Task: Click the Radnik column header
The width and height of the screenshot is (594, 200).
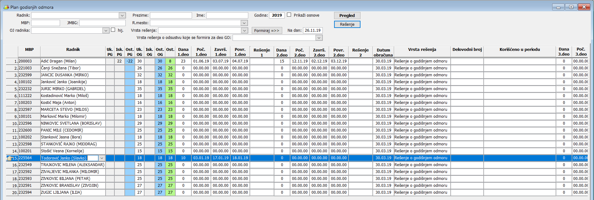Action: tap(73, 50)
